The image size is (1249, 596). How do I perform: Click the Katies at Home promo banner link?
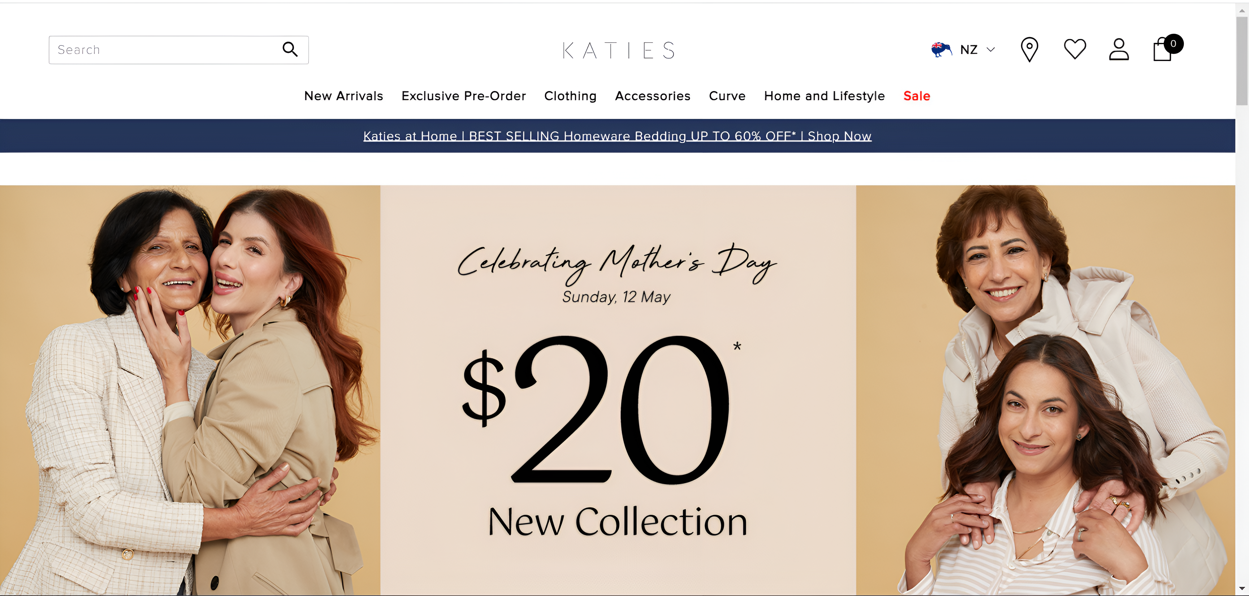point(617,136)
